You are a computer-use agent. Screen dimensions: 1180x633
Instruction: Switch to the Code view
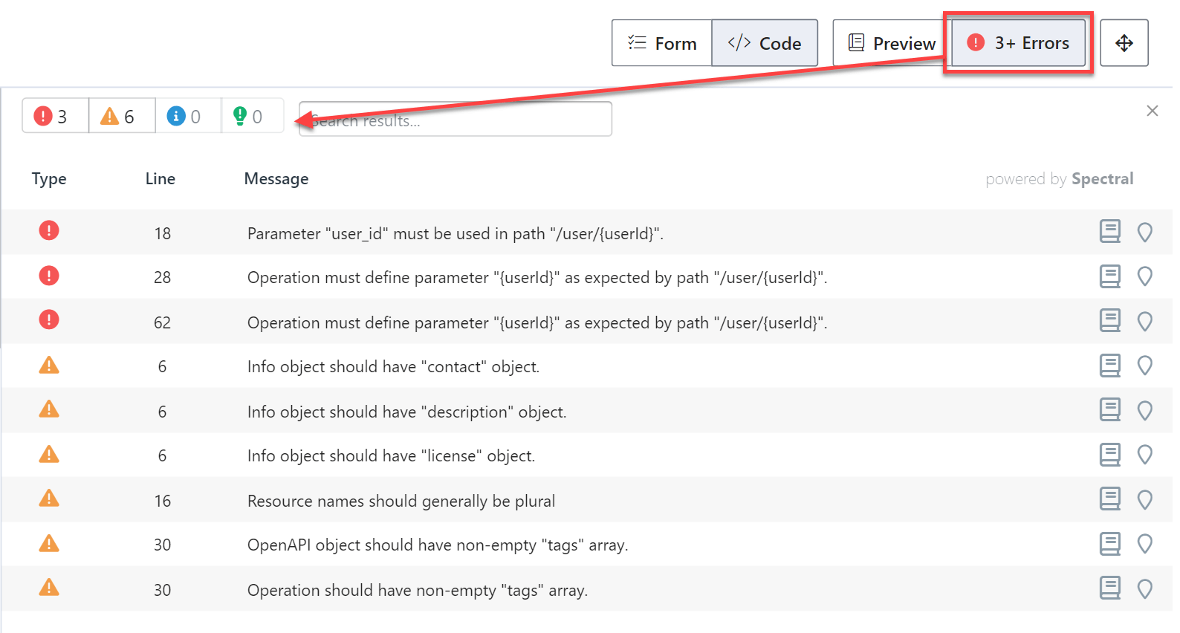765,43
